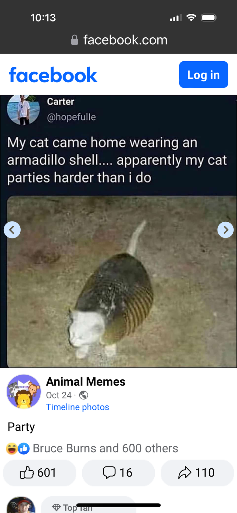Tap the laughing reaction emoji

12,449
